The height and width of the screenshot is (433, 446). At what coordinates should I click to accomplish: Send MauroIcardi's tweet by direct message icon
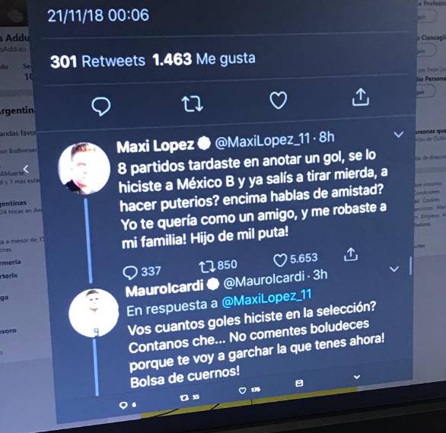(299, 384)
